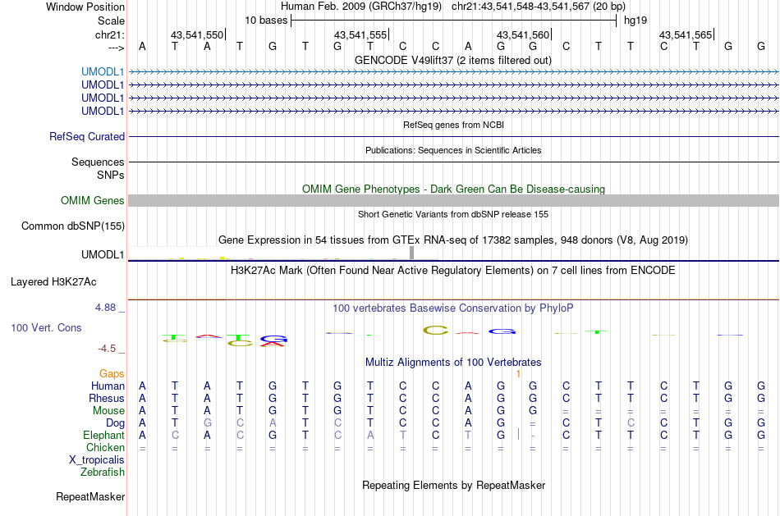Click Repeating Elements by RepeatMasker title
780x516 pixels.
(x=453, y=485)
